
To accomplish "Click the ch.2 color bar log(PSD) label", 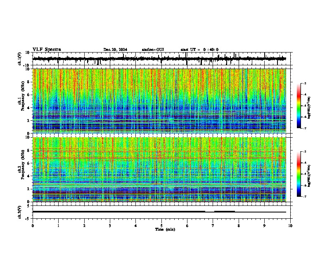I will pyautogui.click(x=309, y=176).
